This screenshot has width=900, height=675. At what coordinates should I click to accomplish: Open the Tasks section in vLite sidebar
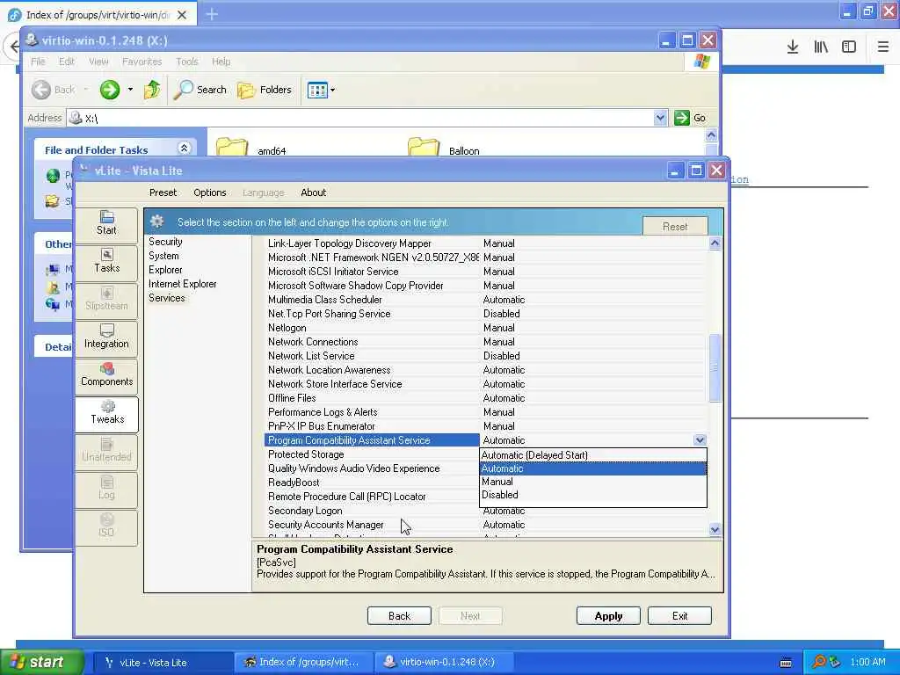[x=106, y=262]
